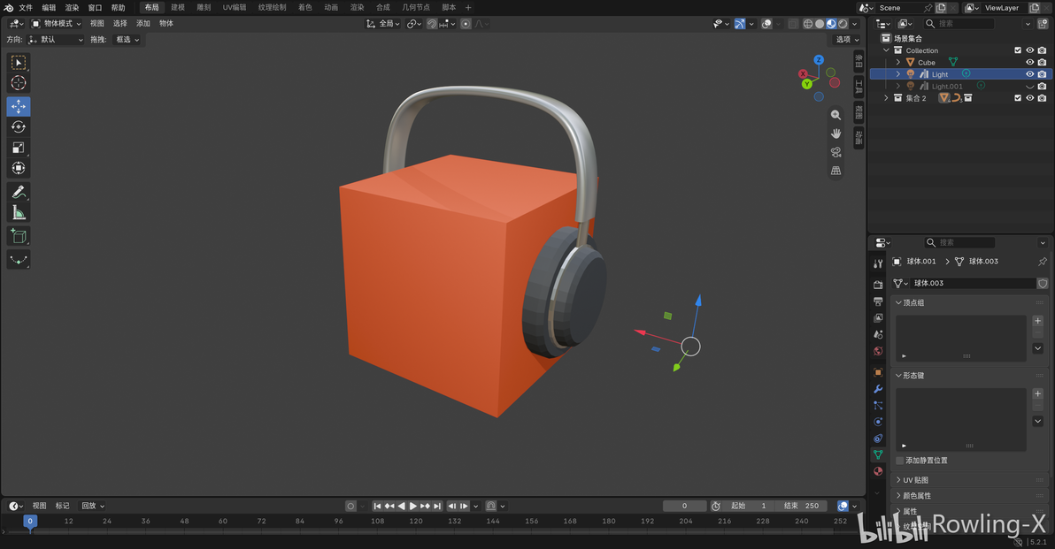Open the Material properties tab
This screenshot has width=1055, height=549.
(x=877, y=471)
